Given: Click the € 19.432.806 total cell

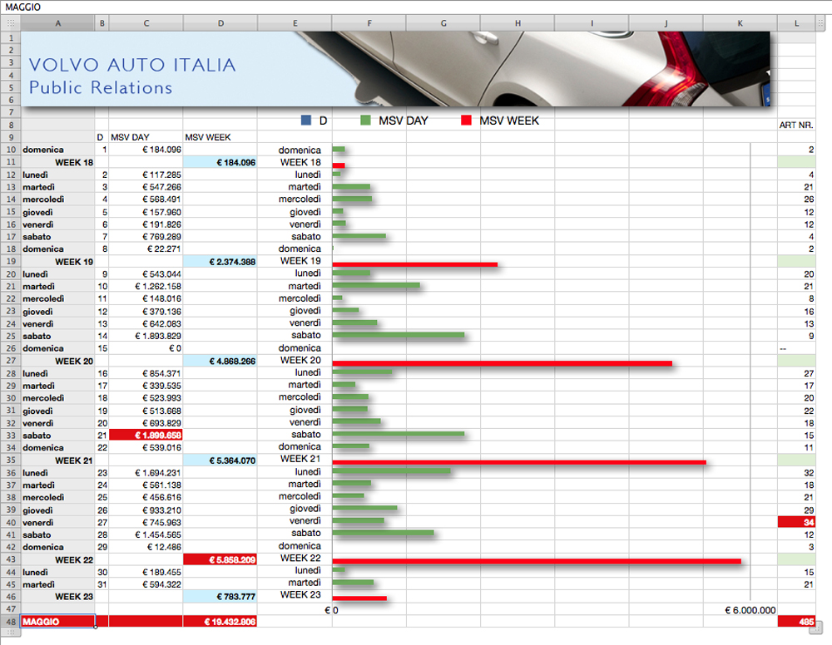Looking at the screenshot, I should 220,622.
